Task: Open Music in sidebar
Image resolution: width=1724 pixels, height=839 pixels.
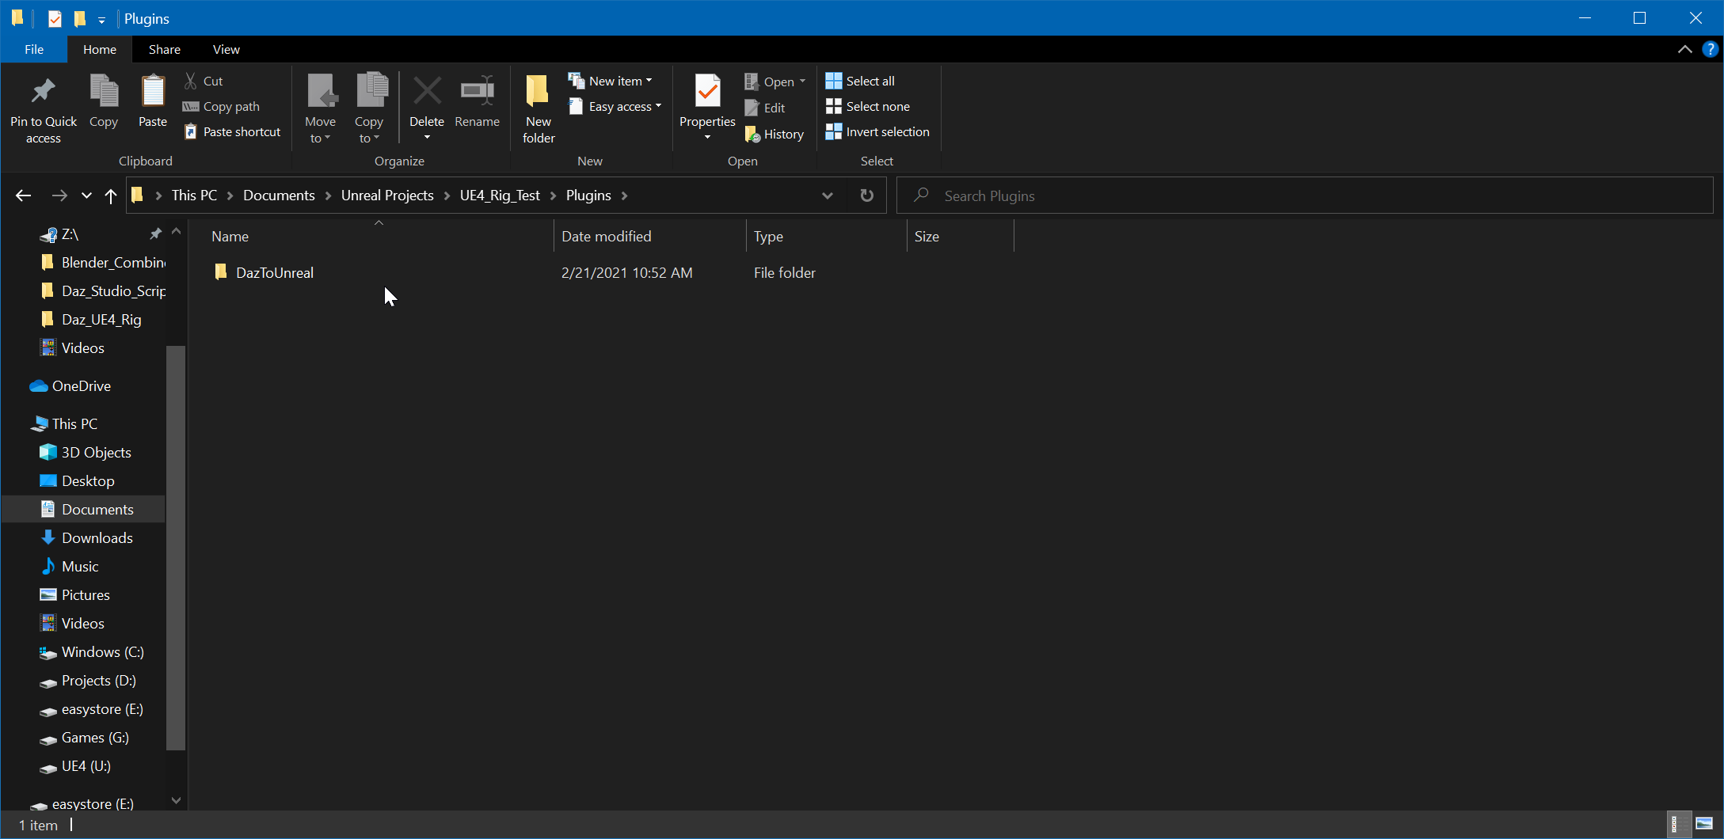Action: (x=70, y=566)
